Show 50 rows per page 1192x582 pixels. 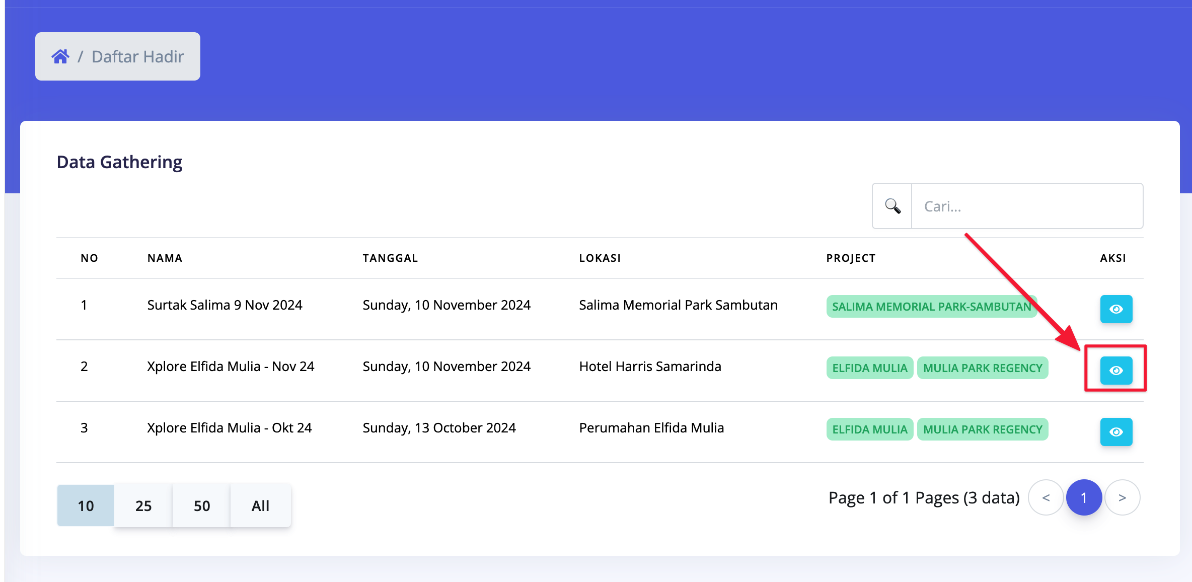pyautogui.click(x=202, y=505)
